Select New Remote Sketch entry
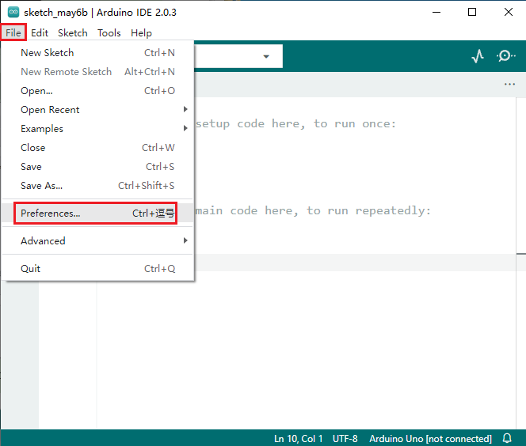This screenshot has width=526, height=446. click(x=97, y=72)
